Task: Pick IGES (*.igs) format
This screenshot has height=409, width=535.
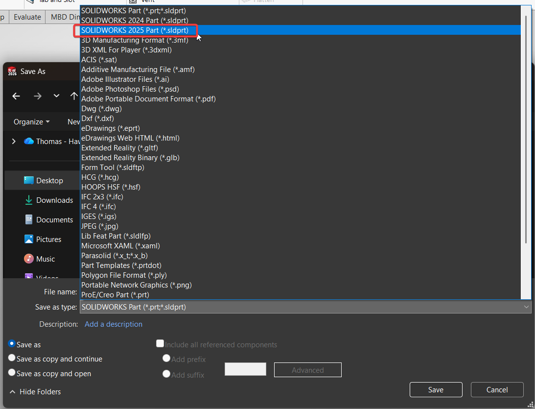Action: point(300,217)
